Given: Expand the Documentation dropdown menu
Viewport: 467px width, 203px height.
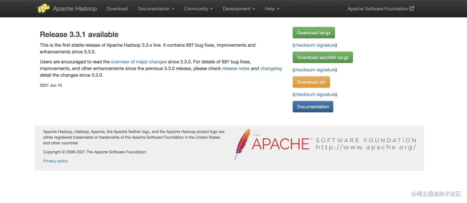Looking at the screenshot, I should [x=156, y=9].
